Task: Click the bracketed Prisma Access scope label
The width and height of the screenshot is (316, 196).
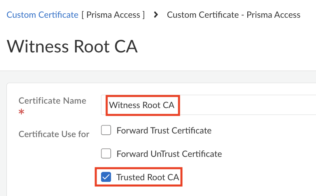Action: click(113, 15)
